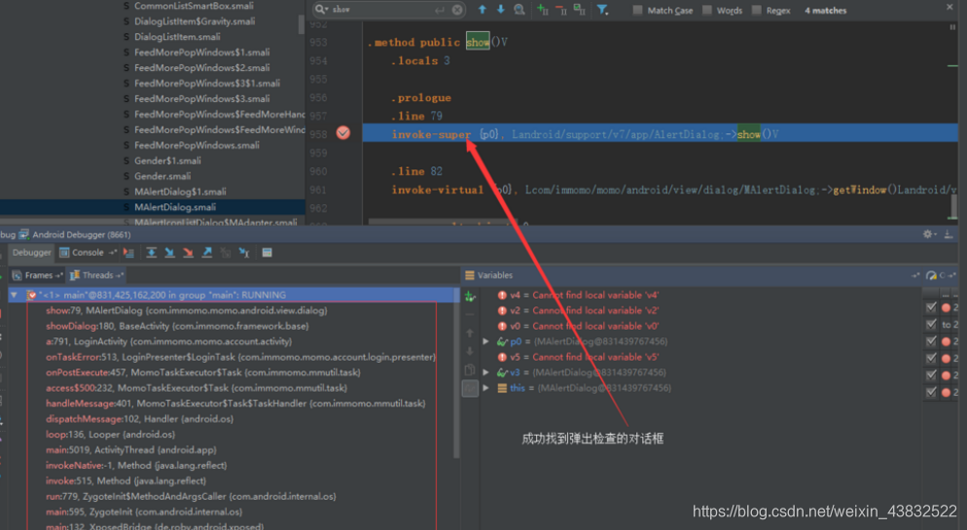Open the search filter funnel icon
This screenshot has height=530, width=967.
click(x=602, y=10)
